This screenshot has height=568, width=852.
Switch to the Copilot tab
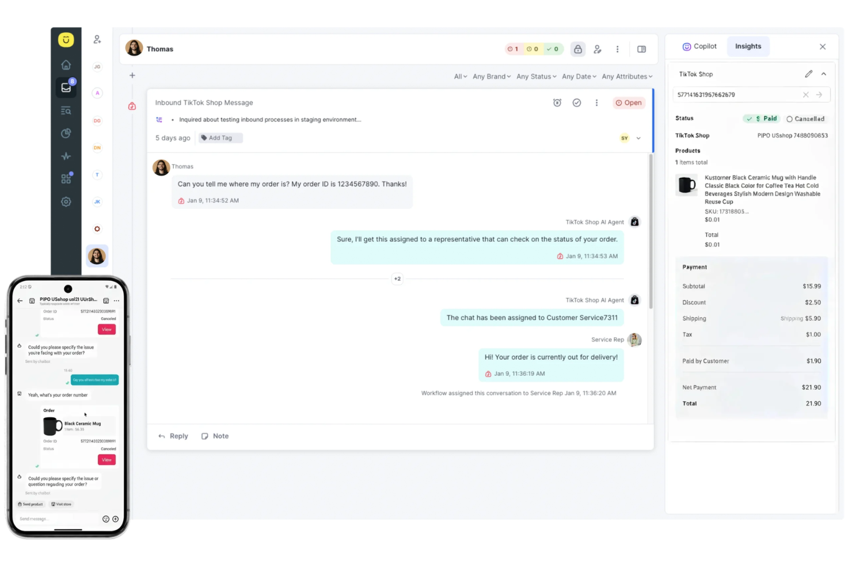click(x=699, y=46)
